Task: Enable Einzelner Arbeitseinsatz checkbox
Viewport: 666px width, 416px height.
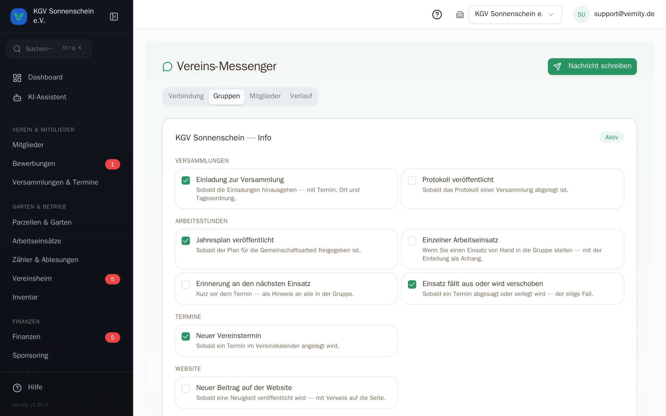Action: tap(412, 241)
